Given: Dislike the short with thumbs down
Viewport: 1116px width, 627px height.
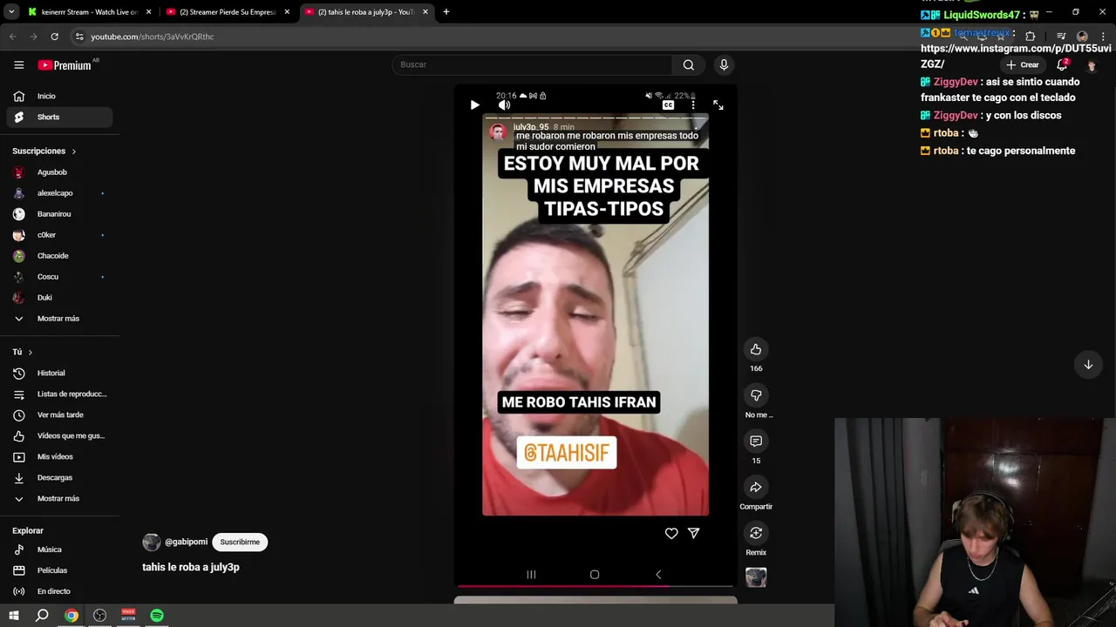Looking at the screenshot, I should pyautogui.click(x=756, y=395).
